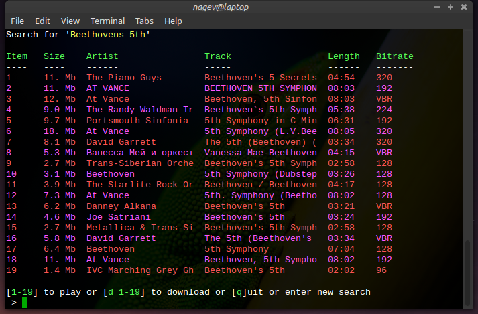Open the Tabs menu
The image size is (478, 314).
pos(144,21)
